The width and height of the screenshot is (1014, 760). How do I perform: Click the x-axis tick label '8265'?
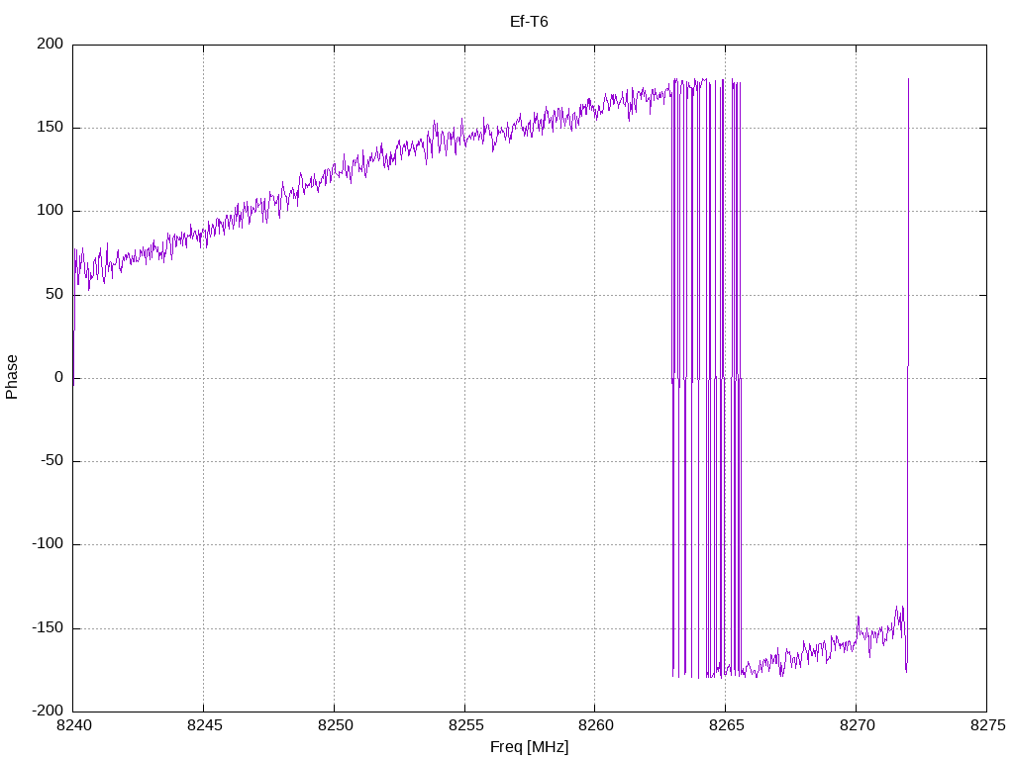point(726,725)
